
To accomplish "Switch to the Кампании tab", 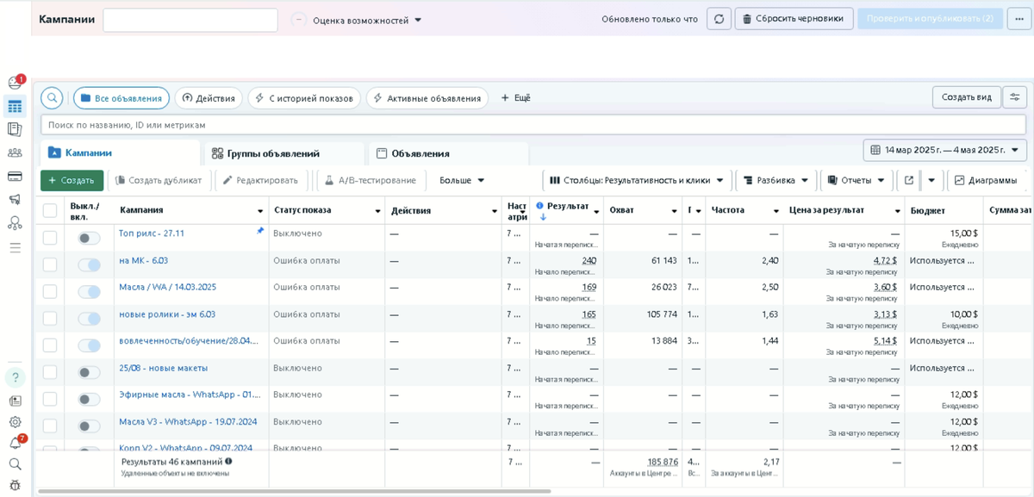I will coord(121,152).
